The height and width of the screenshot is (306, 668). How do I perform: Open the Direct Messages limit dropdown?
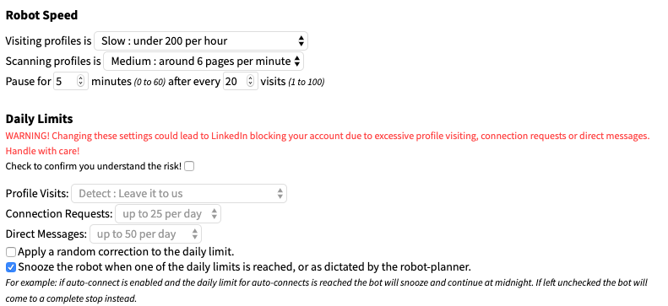145,234
